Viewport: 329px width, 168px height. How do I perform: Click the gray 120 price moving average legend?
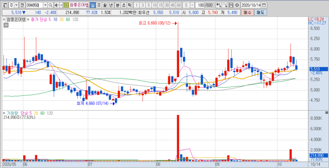pos(75,19)
